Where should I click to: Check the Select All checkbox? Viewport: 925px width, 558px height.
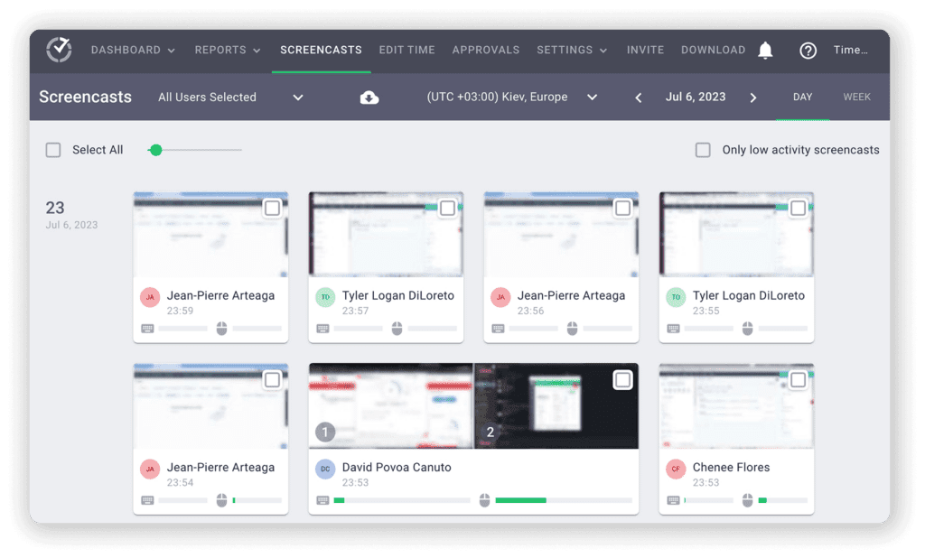53,150
